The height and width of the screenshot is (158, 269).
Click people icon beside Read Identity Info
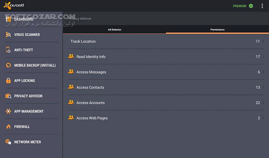click(x=71, y=56)
